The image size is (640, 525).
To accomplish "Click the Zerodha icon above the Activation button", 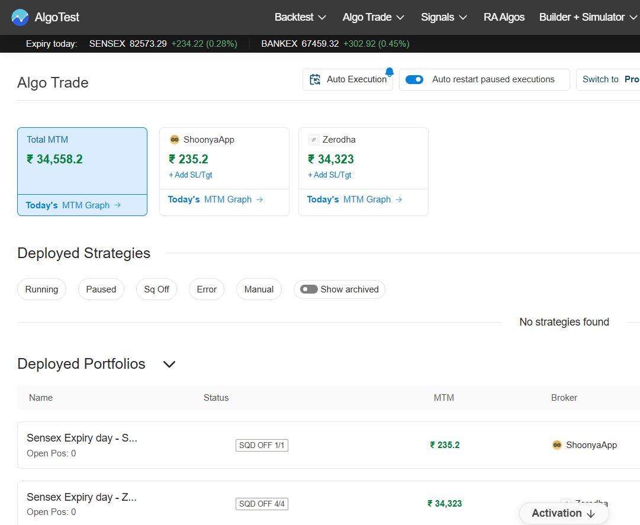I will pos(565,502).
